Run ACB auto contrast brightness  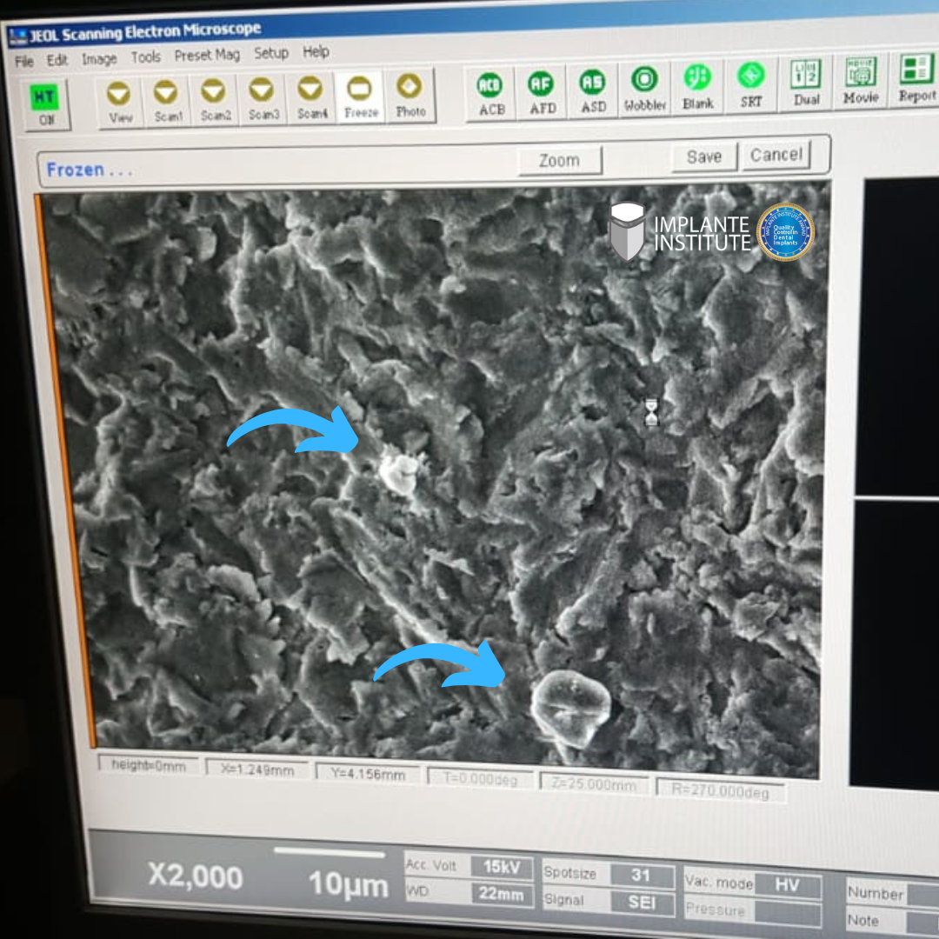coord(491,92)
